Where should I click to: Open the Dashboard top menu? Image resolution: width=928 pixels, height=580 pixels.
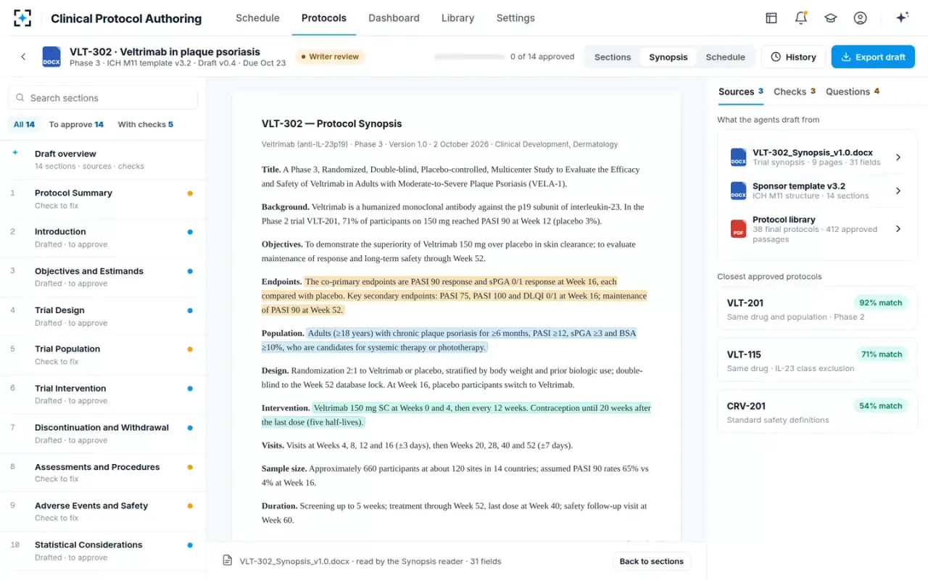[x=394, y=18]
